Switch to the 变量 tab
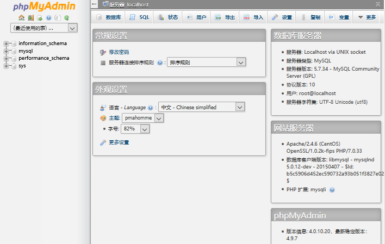Image resolution: width=385 pixels, height=244 pixels. tap(339, 17)
